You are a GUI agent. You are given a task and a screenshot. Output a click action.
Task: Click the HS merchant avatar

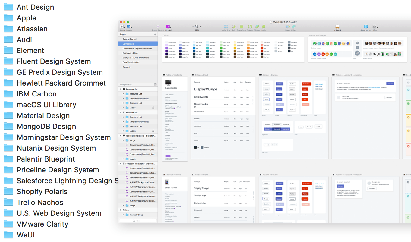[319, 54]
